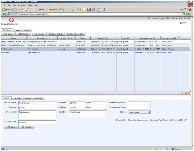Click Save to Disk button
Viewport: 194px width, 151px height.
(56, 34)
